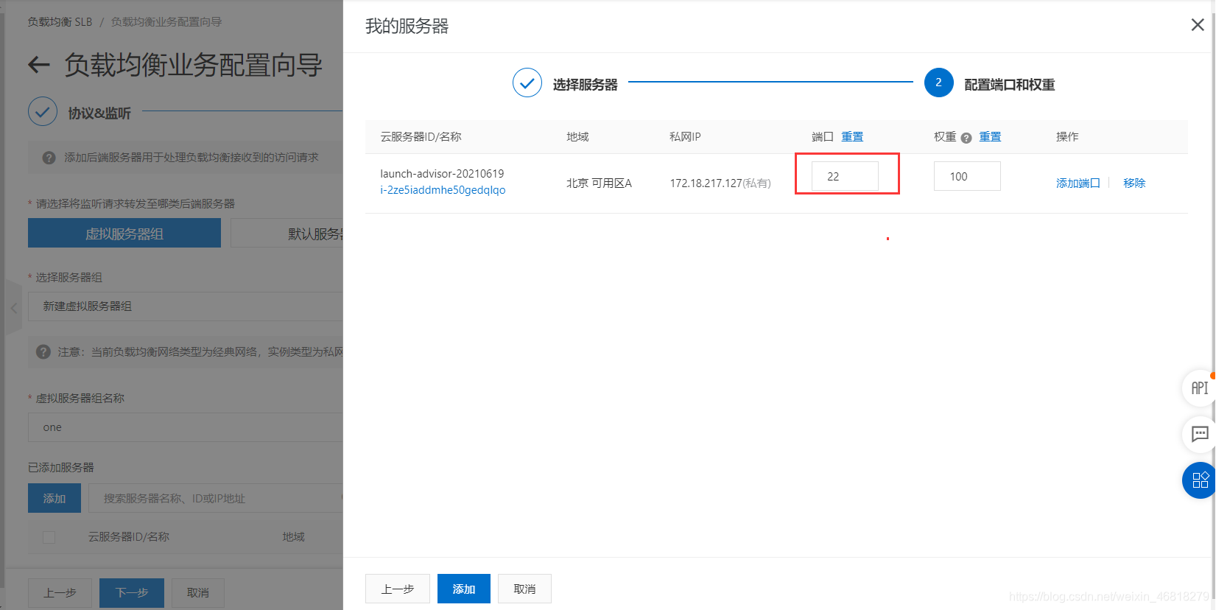Open instance i-2ze5iaddmhe50gedqlqo link
The width and height of the screenshot is (1216, 610).
(x=443, y=190)
